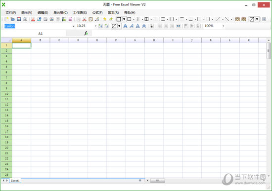Click the all-borders grid icon
The image size is (272, 191).
coord(146,19)
